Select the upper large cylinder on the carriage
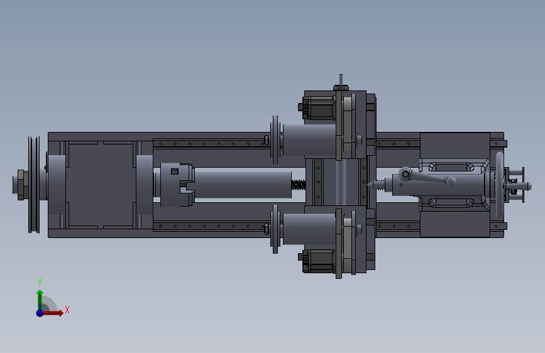The width and height of the screenshot is (545, 353). point(309,140)
